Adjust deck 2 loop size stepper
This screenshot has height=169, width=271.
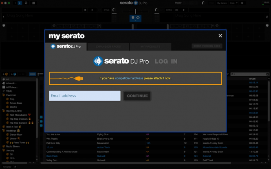(x=213, y=26)
